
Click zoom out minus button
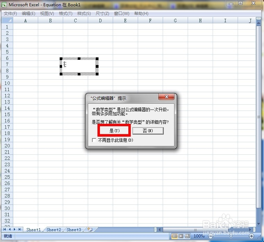click(x=211, y=236)
